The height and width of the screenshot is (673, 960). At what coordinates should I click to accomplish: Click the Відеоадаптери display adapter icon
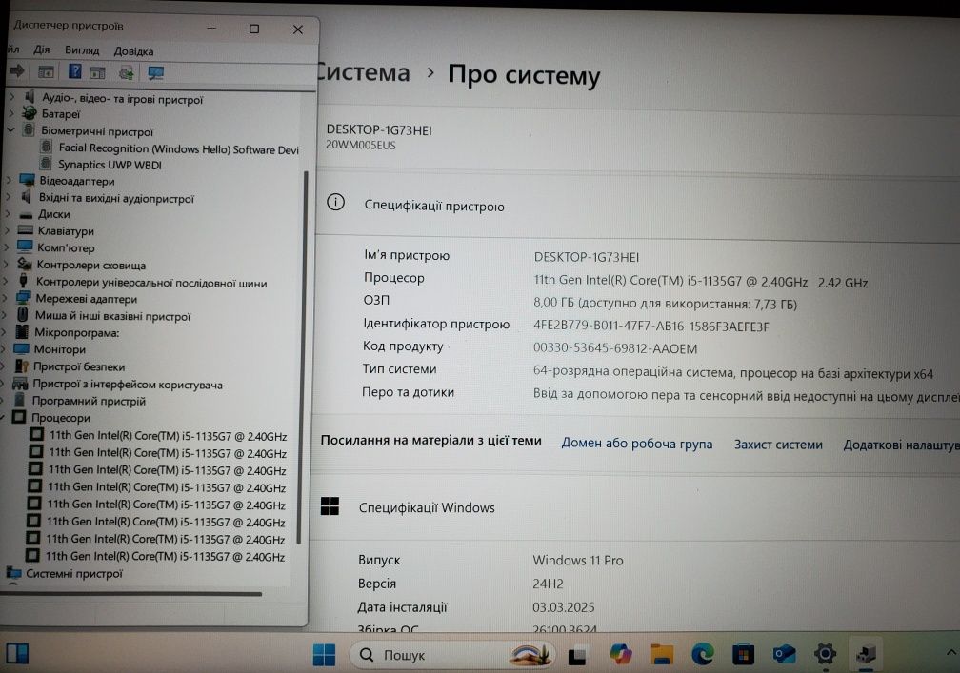pos(27,181)
